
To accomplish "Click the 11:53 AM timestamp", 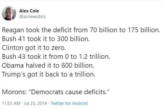I will [x=11, y=103].
